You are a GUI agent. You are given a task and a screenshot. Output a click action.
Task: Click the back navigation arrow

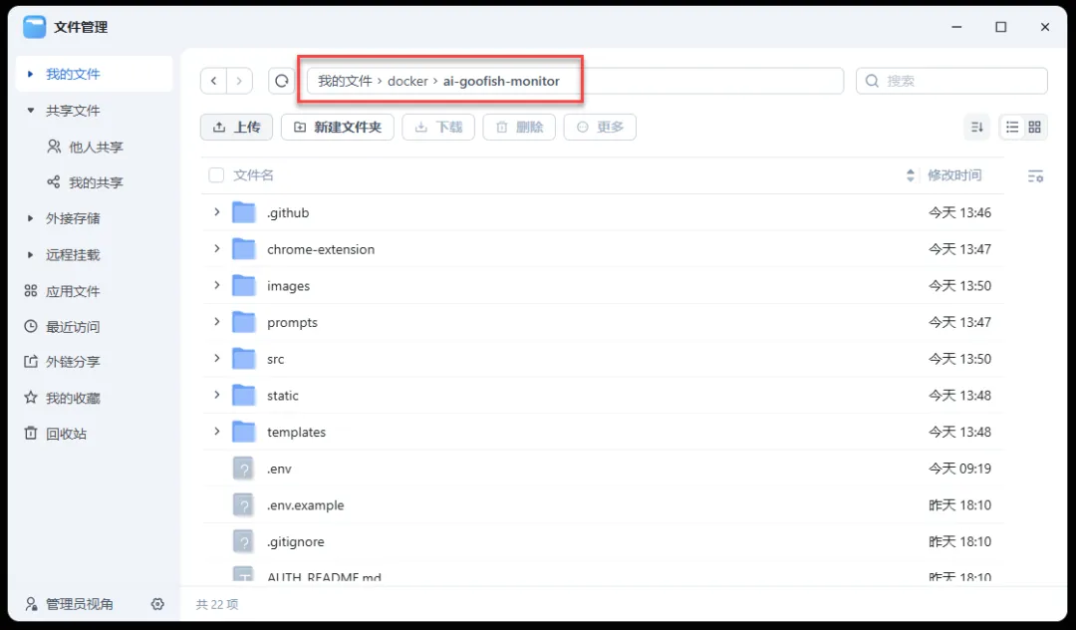[x=214, y=81]
